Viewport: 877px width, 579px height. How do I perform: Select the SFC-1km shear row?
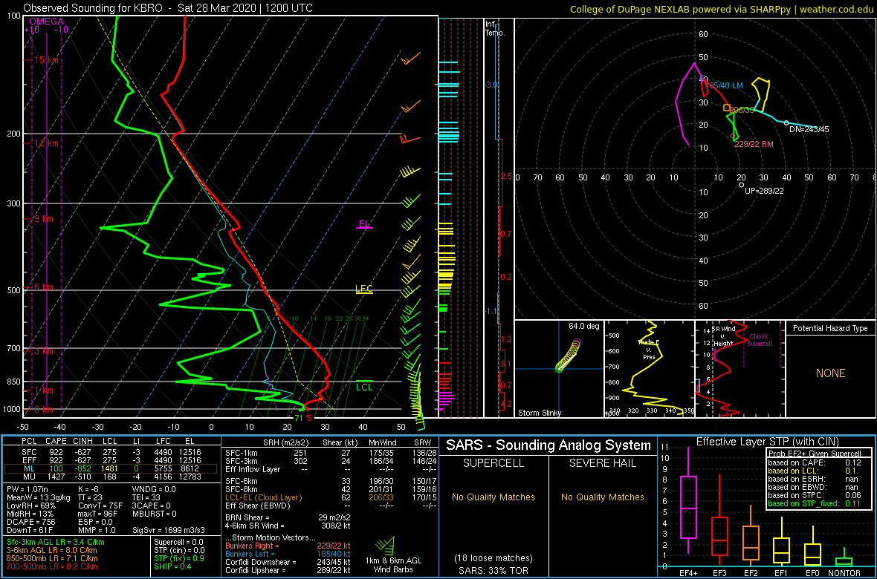(330, 451)
